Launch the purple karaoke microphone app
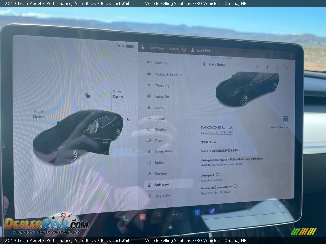 pos(212,211)
